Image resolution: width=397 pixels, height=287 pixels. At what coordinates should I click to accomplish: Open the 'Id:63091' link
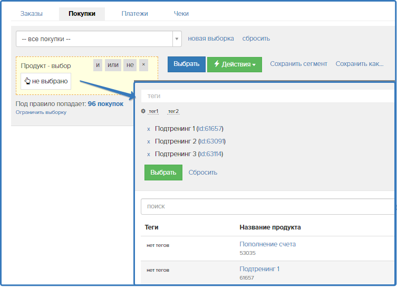coord(212,141)
